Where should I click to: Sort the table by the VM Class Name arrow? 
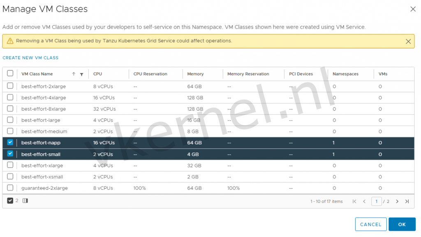pyautogui.click(x=74, y=74)
